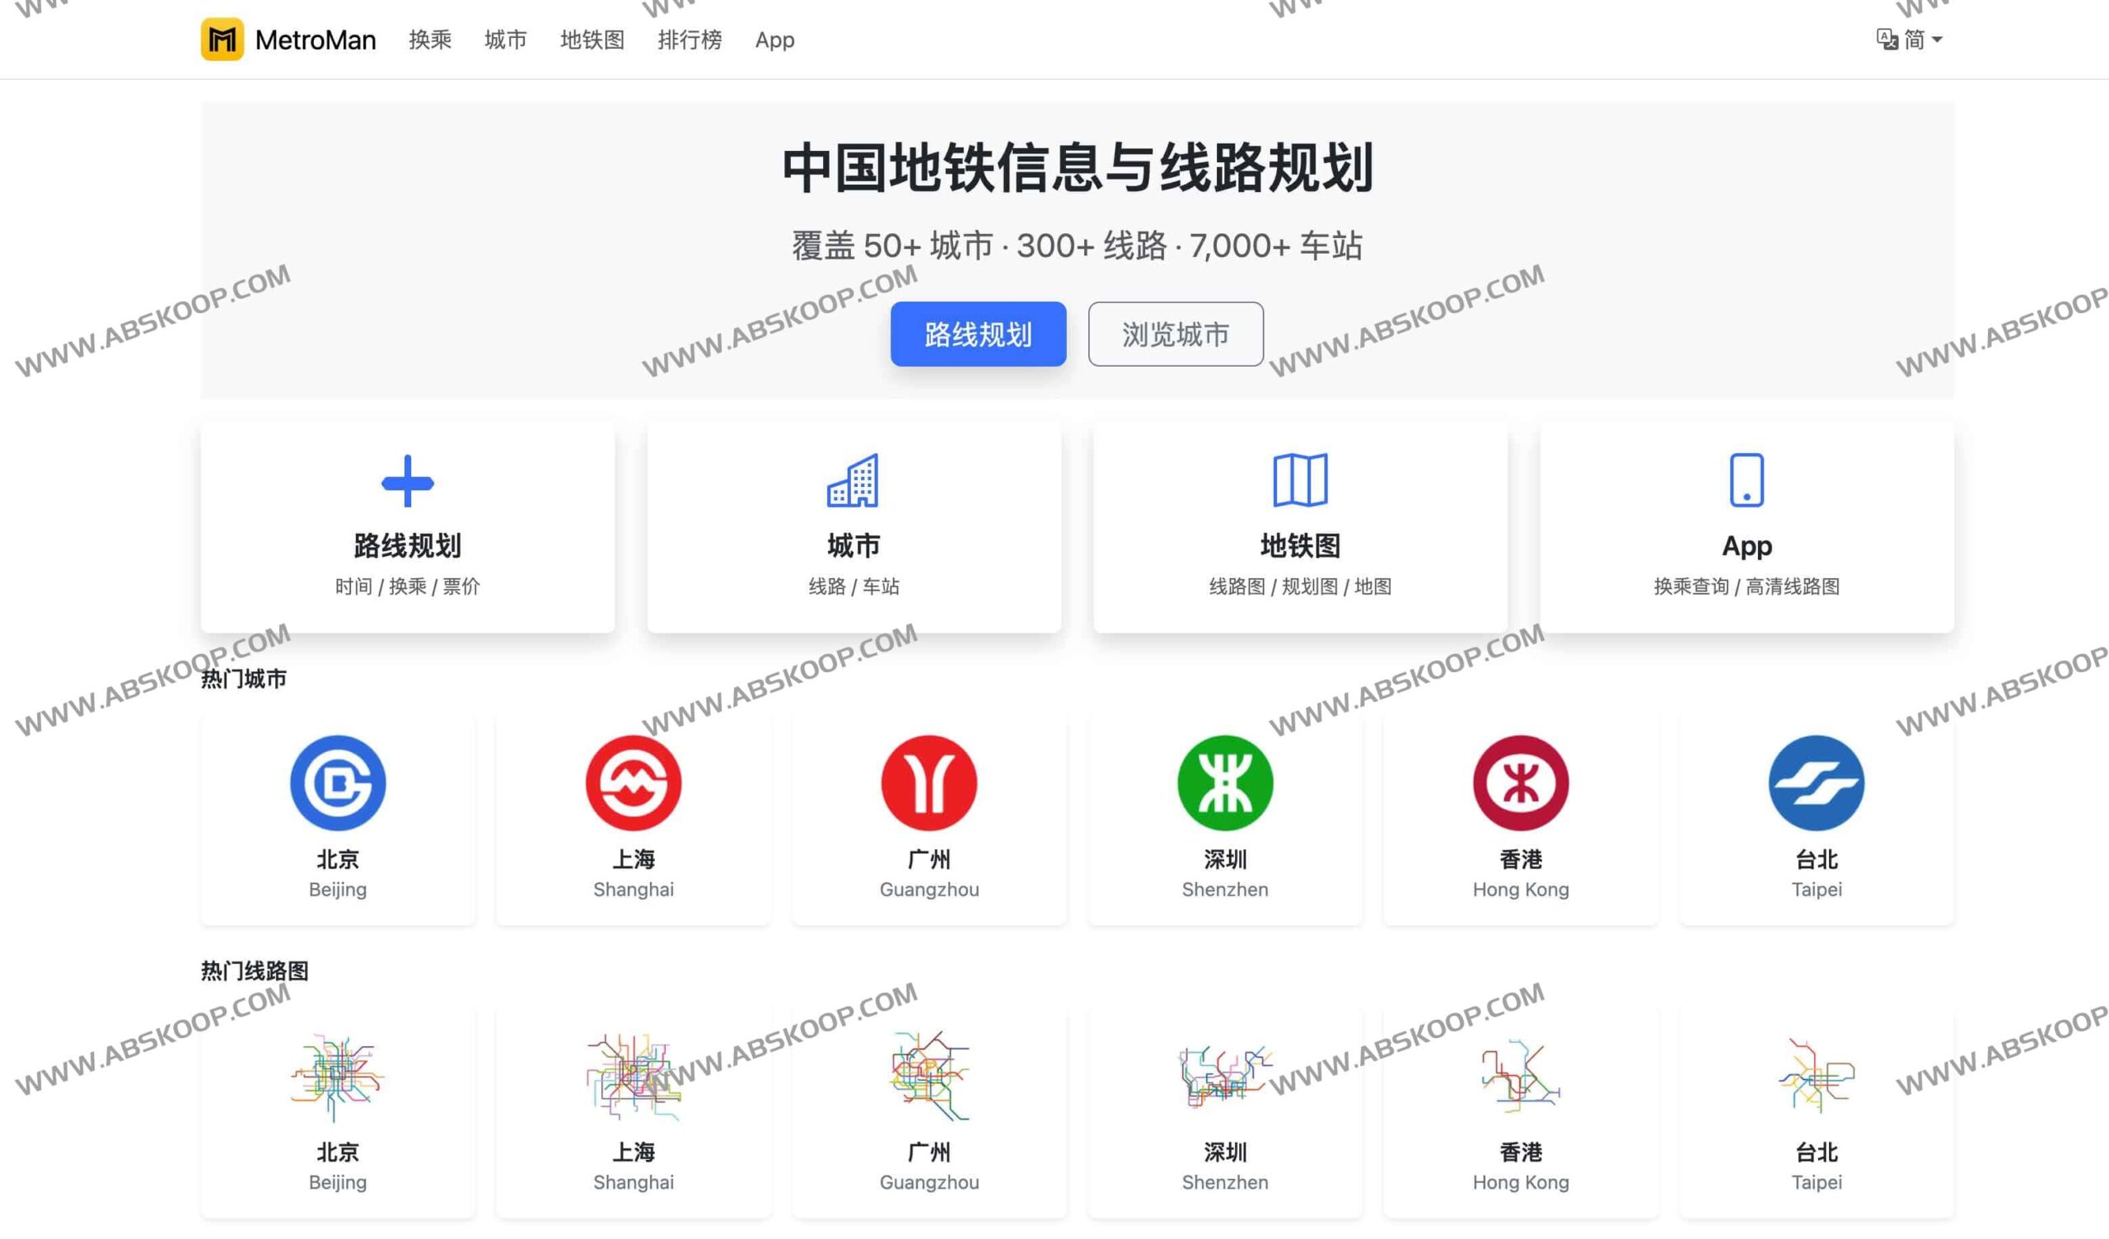Open the 换乘 menu item
This screenshot has width=2109, height=1239.
click(x=430, y=40)
